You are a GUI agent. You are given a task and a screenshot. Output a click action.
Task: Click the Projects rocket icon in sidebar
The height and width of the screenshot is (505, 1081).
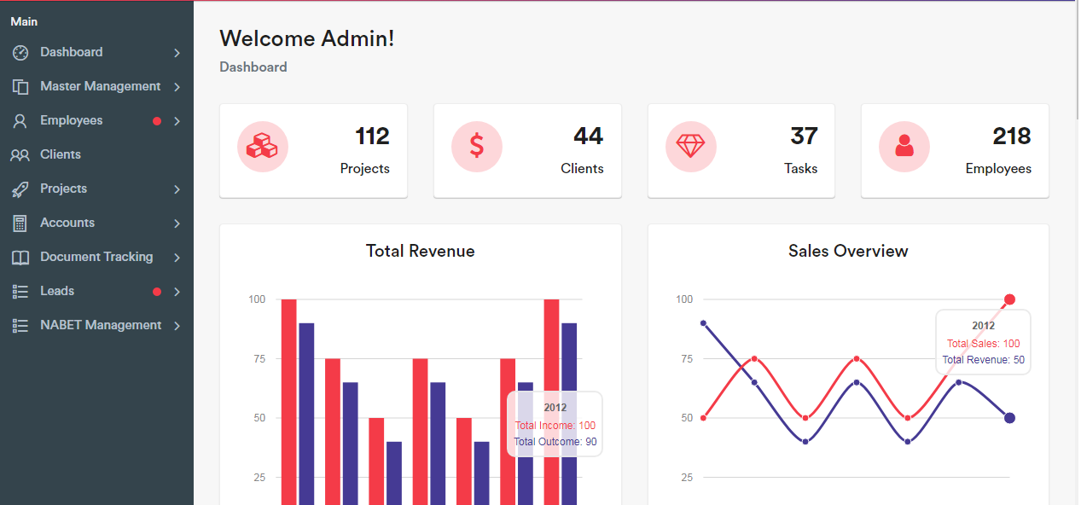coord(20,189)
